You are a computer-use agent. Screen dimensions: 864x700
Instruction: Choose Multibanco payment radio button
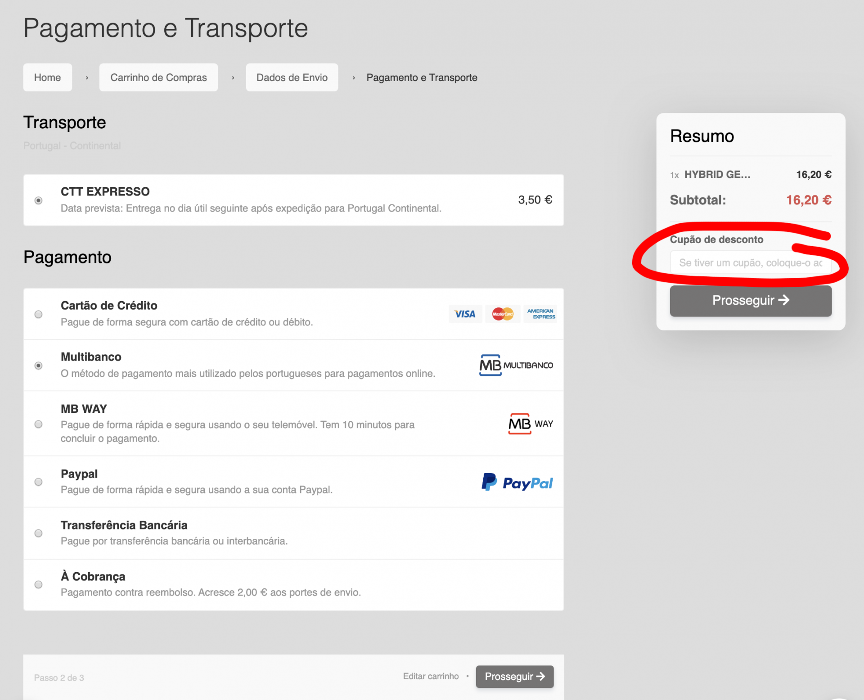[39, 366]
